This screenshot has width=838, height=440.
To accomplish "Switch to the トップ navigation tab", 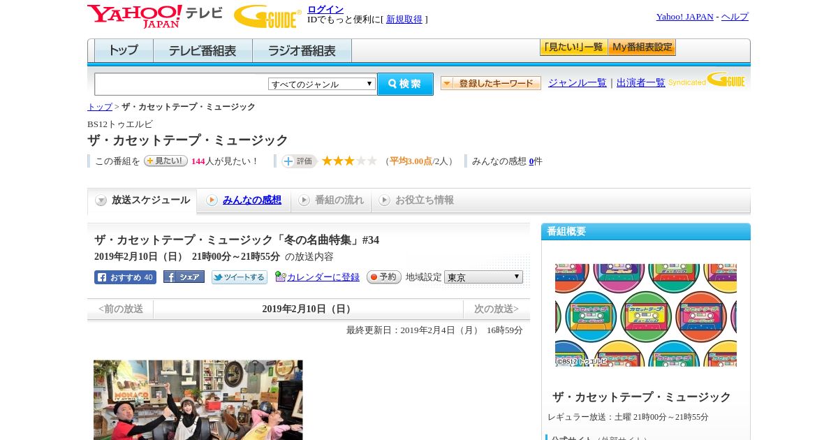I will pyautogui.click(x=124, y=51).
